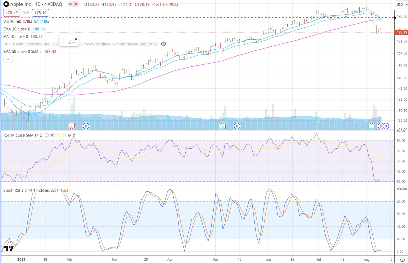This screenshot has height=263, width=408.
Task: Click the 148.50 price axis label
Action: click(402, 78)
